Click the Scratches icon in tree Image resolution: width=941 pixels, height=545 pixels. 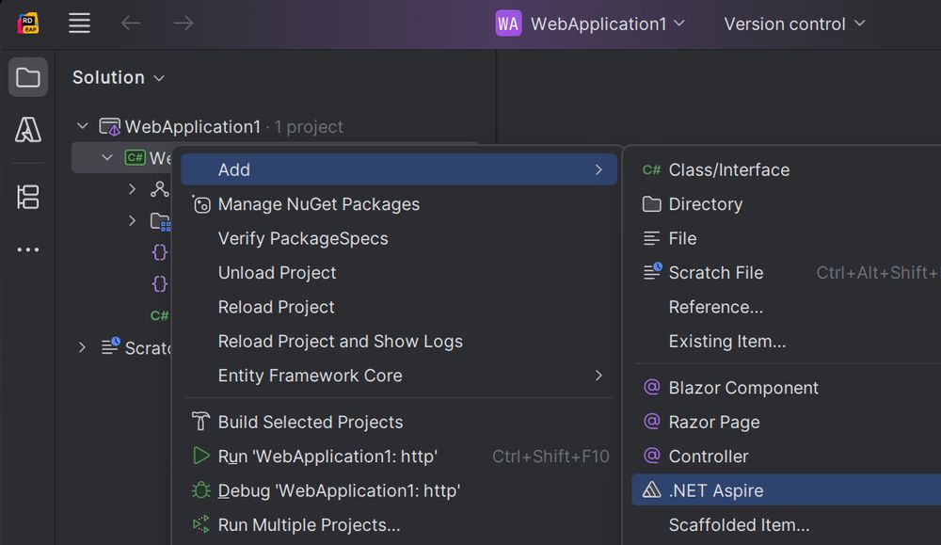(x=110, y=345)
